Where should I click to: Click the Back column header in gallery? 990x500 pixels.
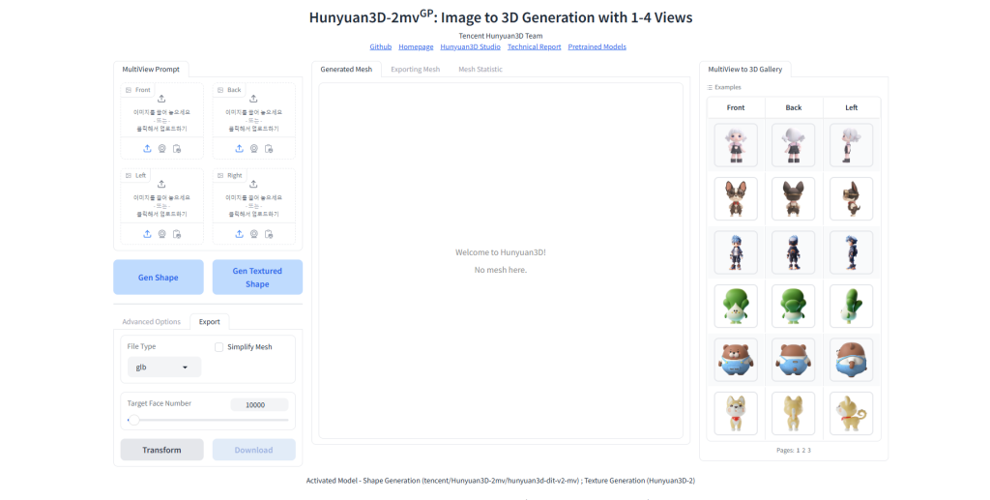tap(794, 108)
